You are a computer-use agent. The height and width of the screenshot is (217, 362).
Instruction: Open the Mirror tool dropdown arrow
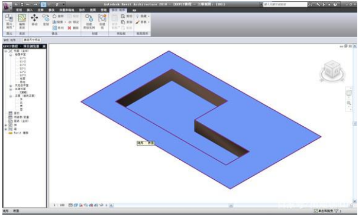coord(65,22)
